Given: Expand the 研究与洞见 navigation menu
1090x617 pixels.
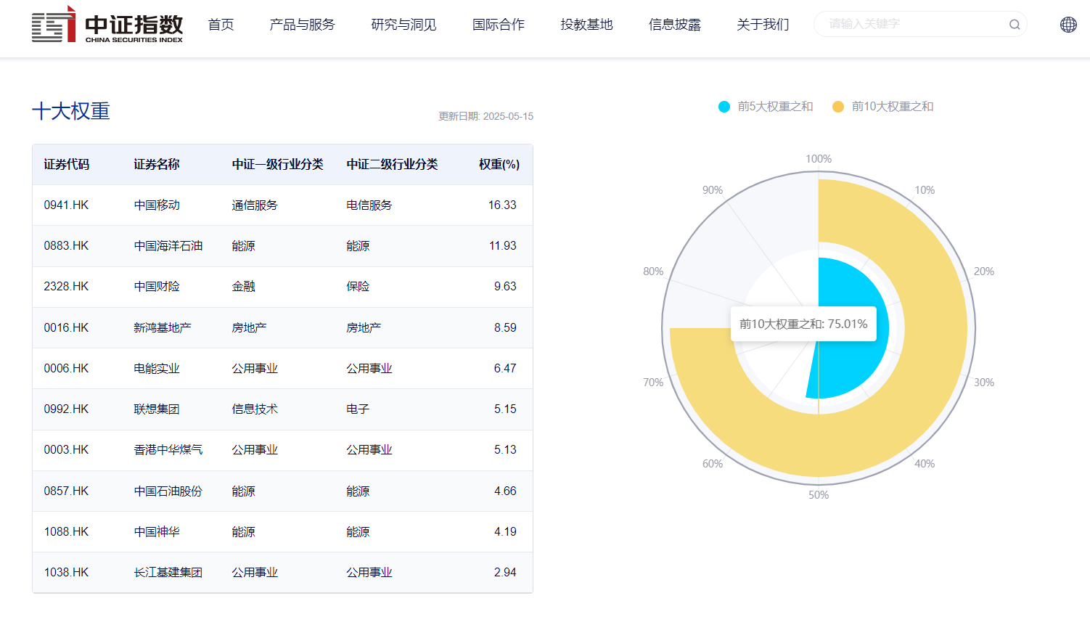Looking at the screenshot, I should tap(403, 24).
